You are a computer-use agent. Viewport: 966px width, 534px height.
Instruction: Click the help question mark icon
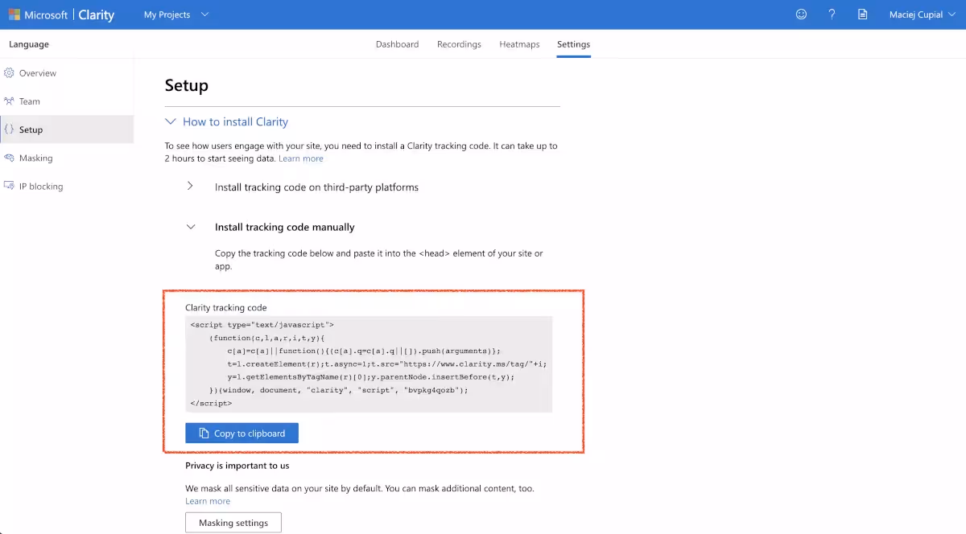[x=832, y=14]
